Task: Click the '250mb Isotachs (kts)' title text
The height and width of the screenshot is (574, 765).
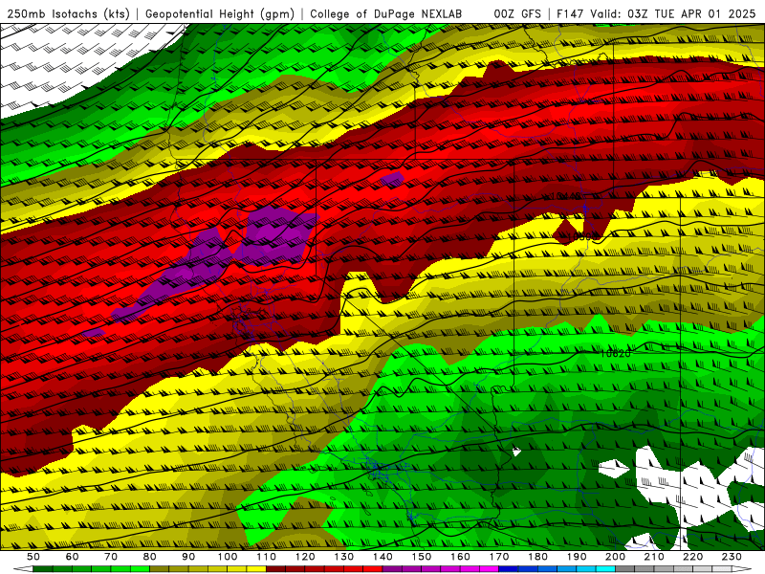Action: [68, 14]
